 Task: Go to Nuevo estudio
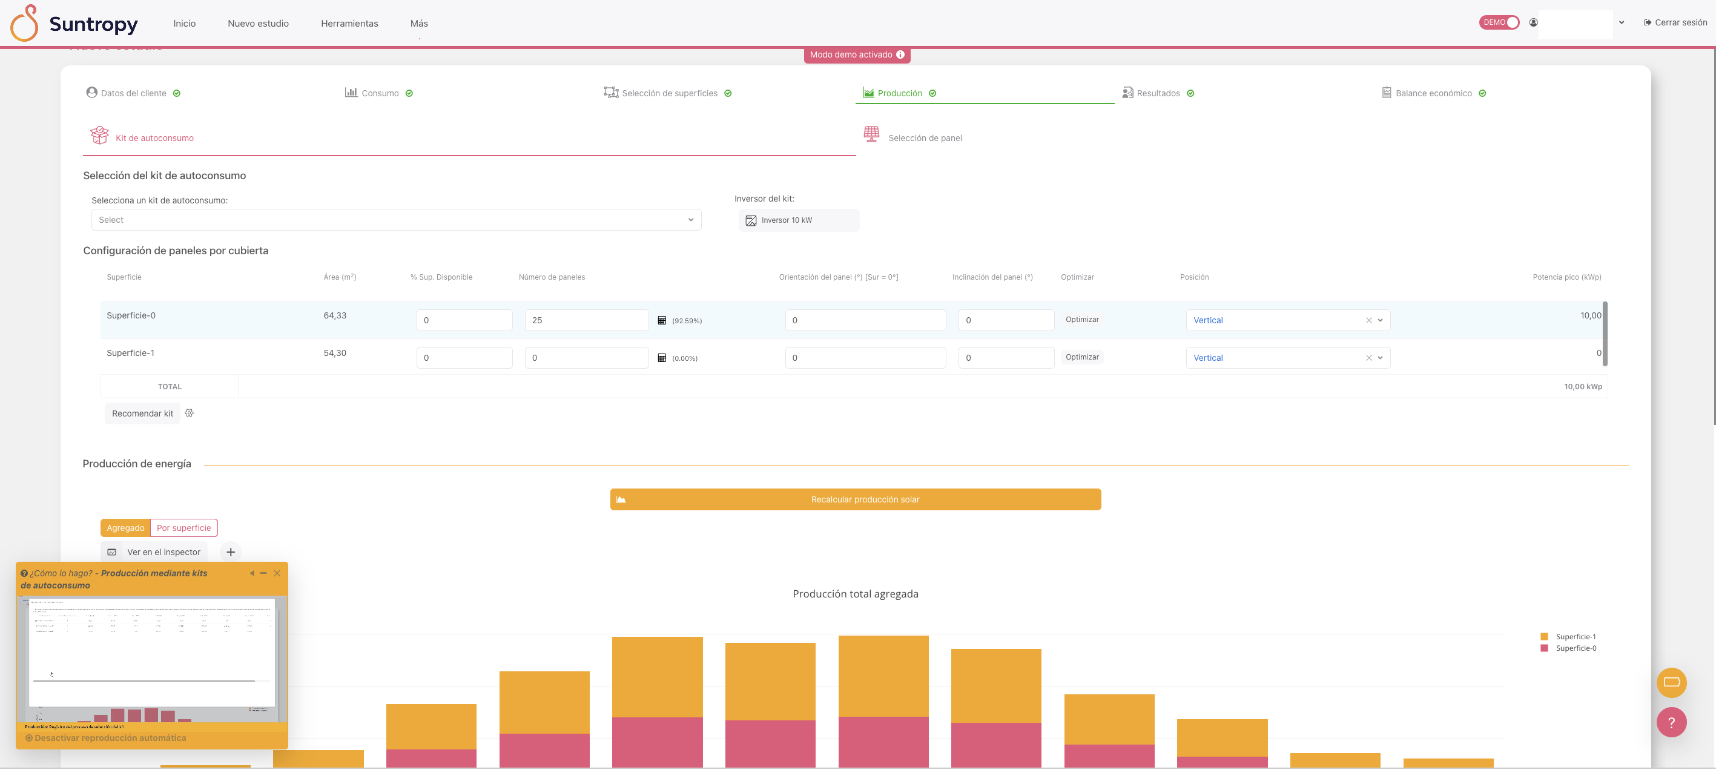point(258,24)
